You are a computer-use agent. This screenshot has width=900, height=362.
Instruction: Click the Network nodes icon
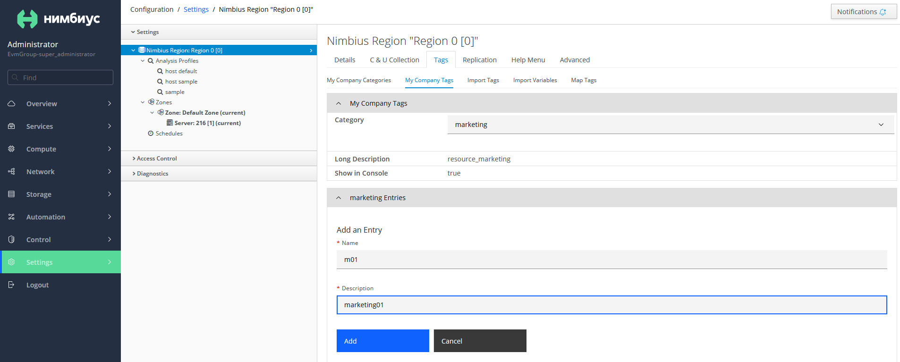point(11,171)
